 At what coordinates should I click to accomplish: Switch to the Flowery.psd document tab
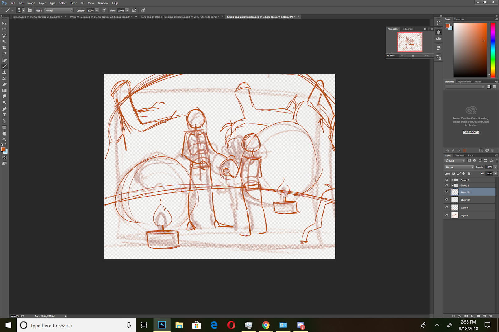coord(36,17)
